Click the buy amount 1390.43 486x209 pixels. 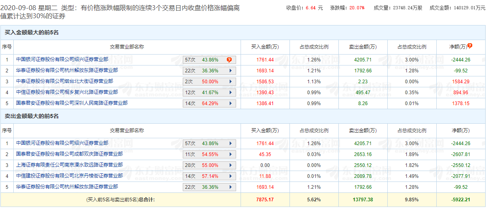[265, 93]
